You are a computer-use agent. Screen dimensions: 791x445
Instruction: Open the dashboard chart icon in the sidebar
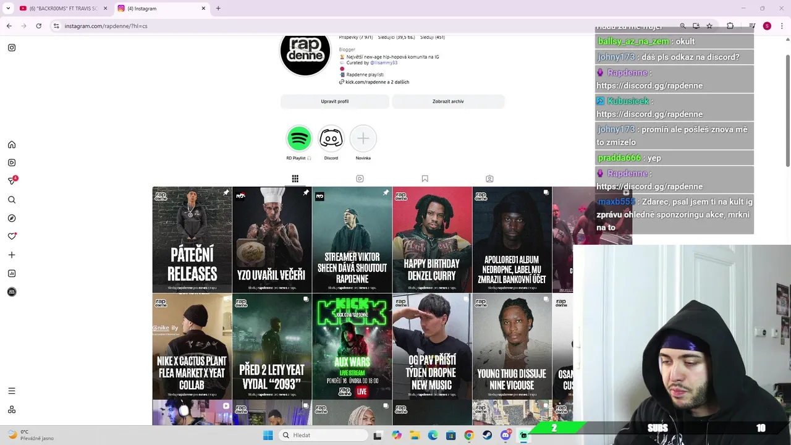pyautogui.click(x=12, y=273)
